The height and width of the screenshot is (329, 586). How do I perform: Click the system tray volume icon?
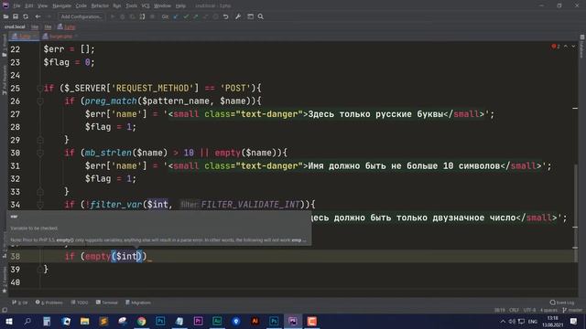512,322
